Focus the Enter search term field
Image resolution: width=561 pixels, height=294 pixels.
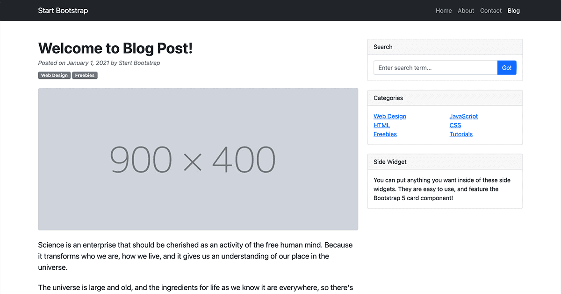436,68
